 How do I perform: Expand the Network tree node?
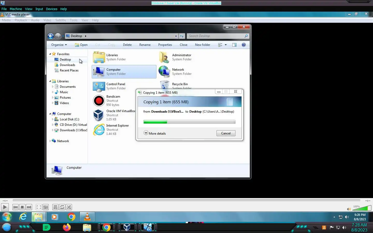(x=50, y=141)
